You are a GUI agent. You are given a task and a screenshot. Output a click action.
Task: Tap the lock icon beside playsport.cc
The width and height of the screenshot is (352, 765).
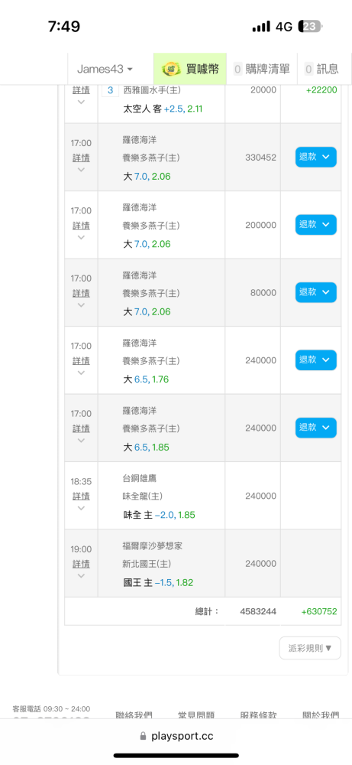tap(143, 736)
